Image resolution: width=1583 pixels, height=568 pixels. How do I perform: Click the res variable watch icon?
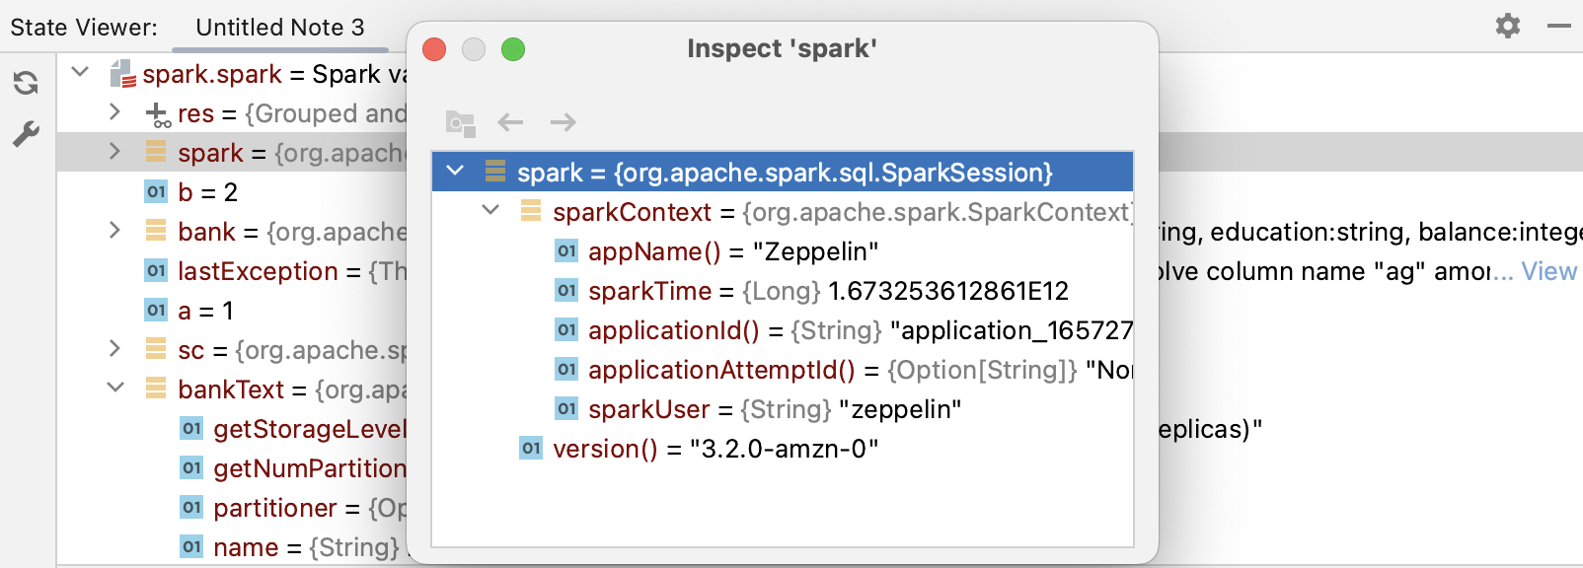pyautogui.click(x=158, y=114)
